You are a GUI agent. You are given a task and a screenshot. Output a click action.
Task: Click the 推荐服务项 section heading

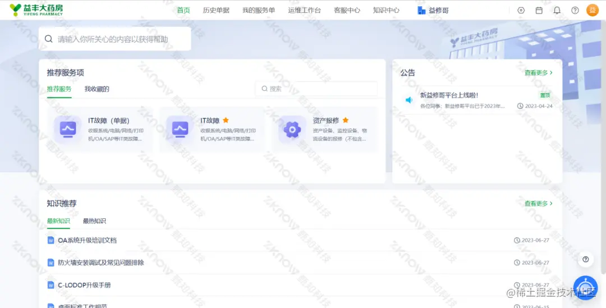pos(65,73)
